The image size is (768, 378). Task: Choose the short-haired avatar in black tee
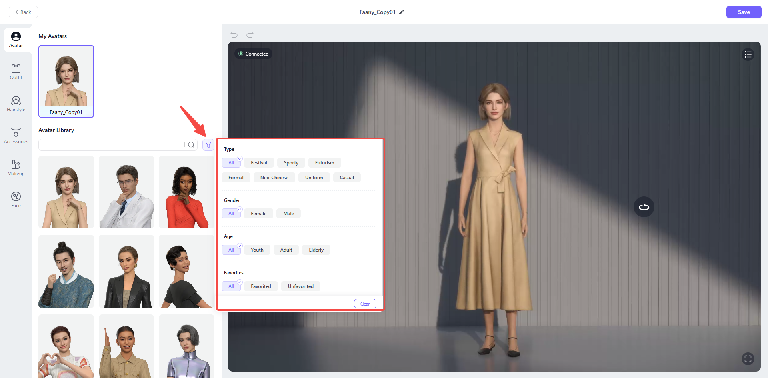tap(186, 271)
